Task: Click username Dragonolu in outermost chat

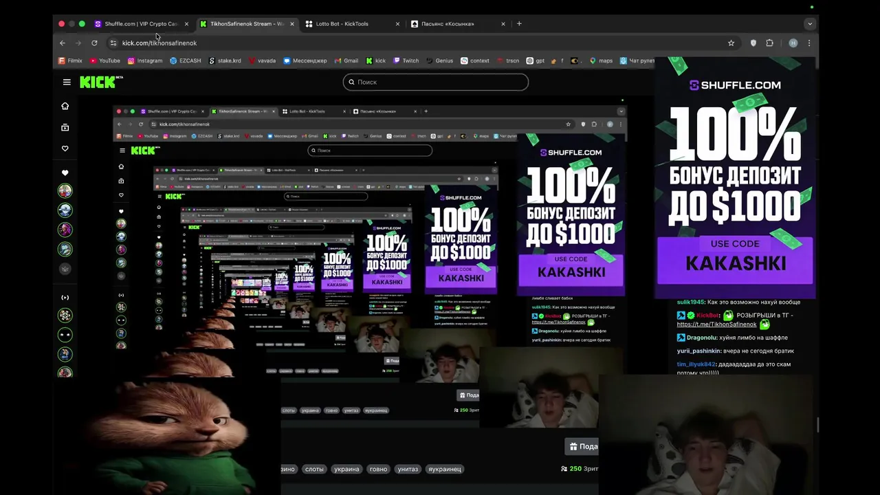Action: pyautogui.click(x=702, y=338)
